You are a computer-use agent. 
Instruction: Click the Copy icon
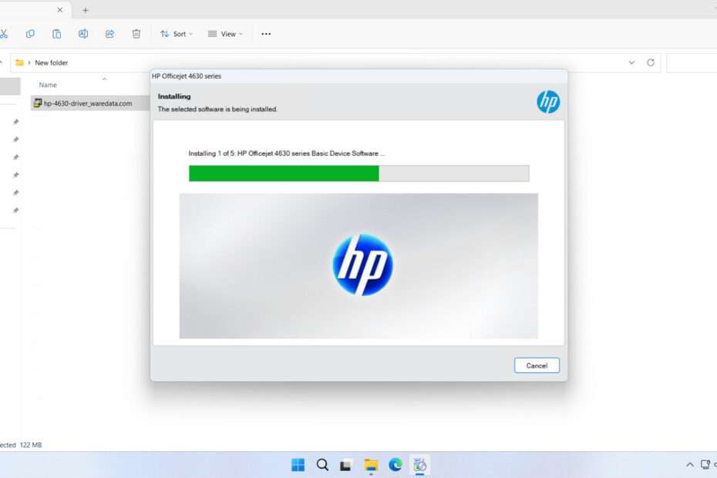pos(30,34)
